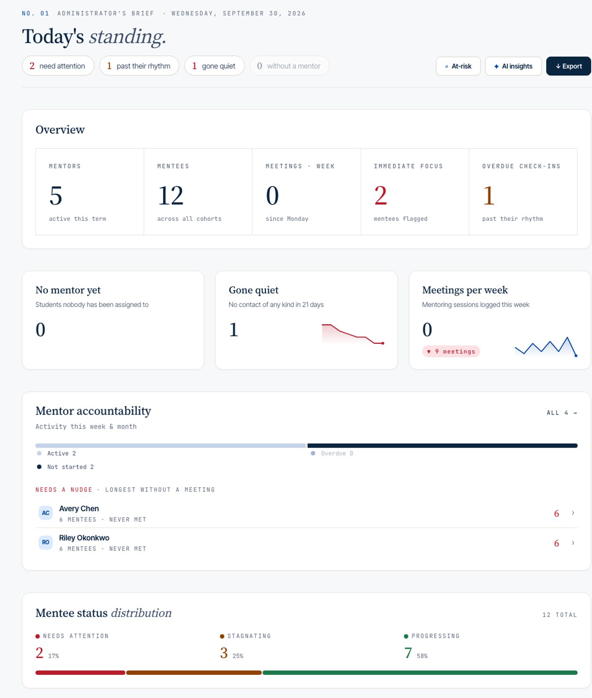The height and width of the screenshot is (698, 592).
Task: Select the '1 gone quiet' pill
Action: pos(214,66)
